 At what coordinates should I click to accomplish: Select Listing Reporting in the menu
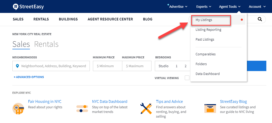coord(208,30)
